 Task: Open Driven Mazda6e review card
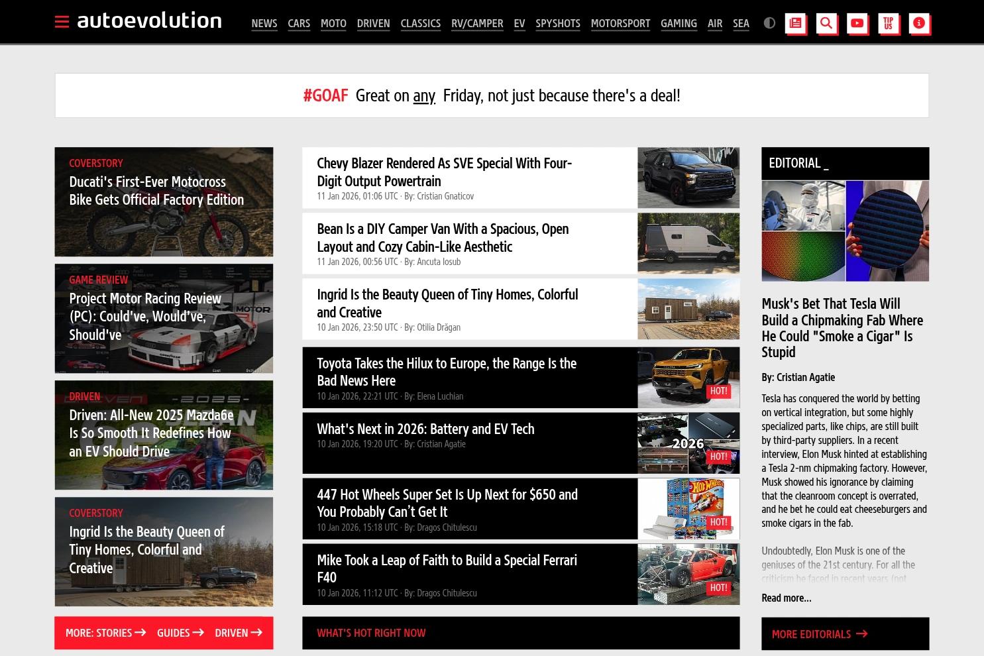164,435
